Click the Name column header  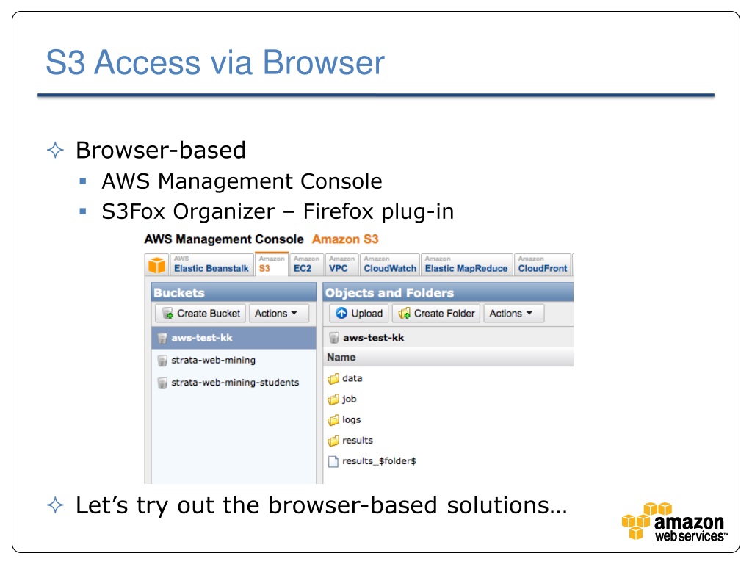coord(449,358)
